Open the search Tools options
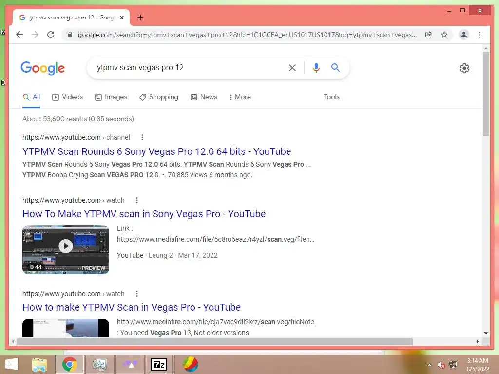The width and height of the screenshot is (499, 374). [x=331, y=97]
